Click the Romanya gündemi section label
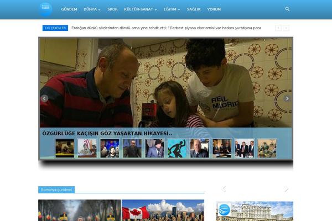The image size is (332, 221). 56,190
